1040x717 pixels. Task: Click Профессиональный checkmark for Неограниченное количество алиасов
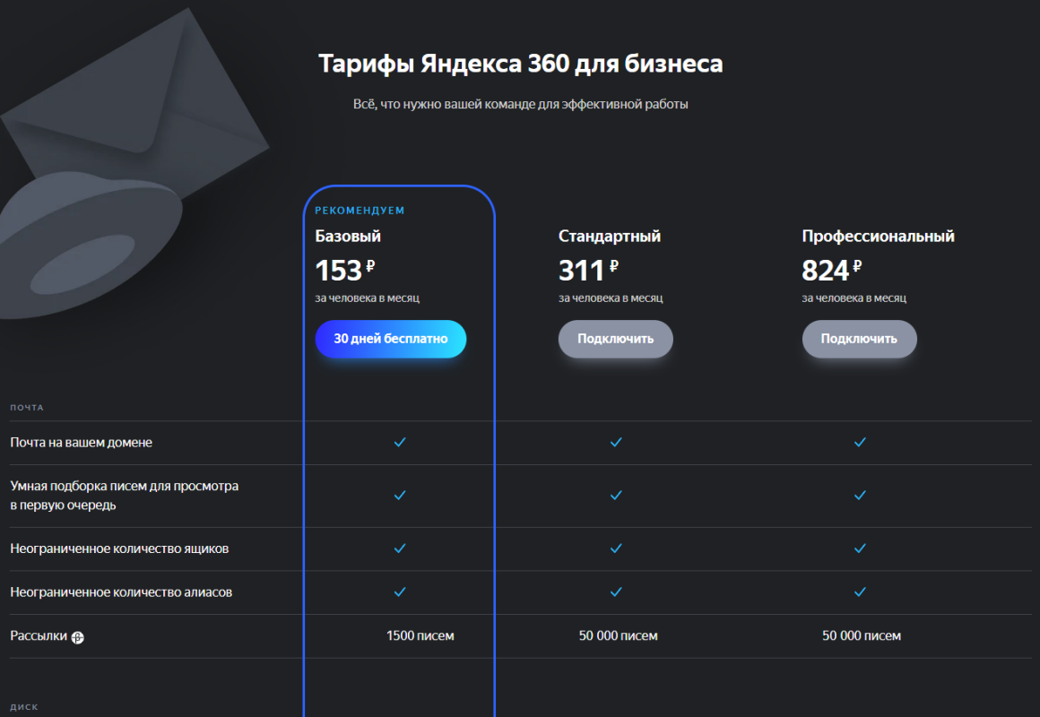861,592
